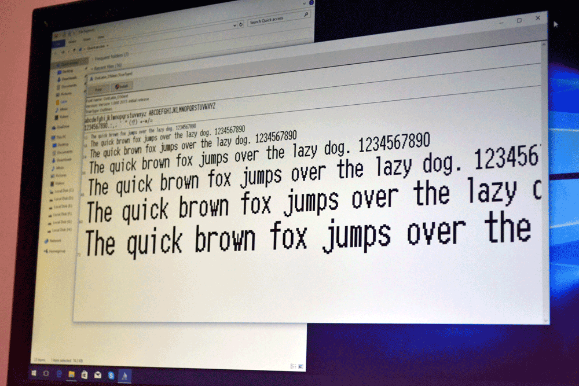Launch Microsoft Edge from the taskbar
Viewport: 579px width, 386px height.
click(58, 374)
